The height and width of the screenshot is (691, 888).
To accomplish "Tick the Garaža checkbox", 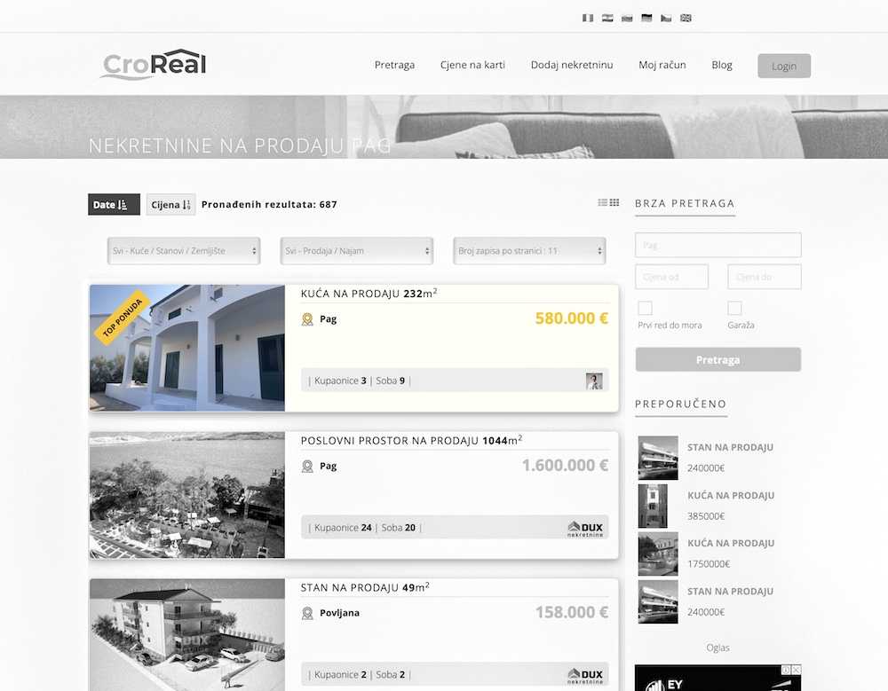I will (734, 309).
